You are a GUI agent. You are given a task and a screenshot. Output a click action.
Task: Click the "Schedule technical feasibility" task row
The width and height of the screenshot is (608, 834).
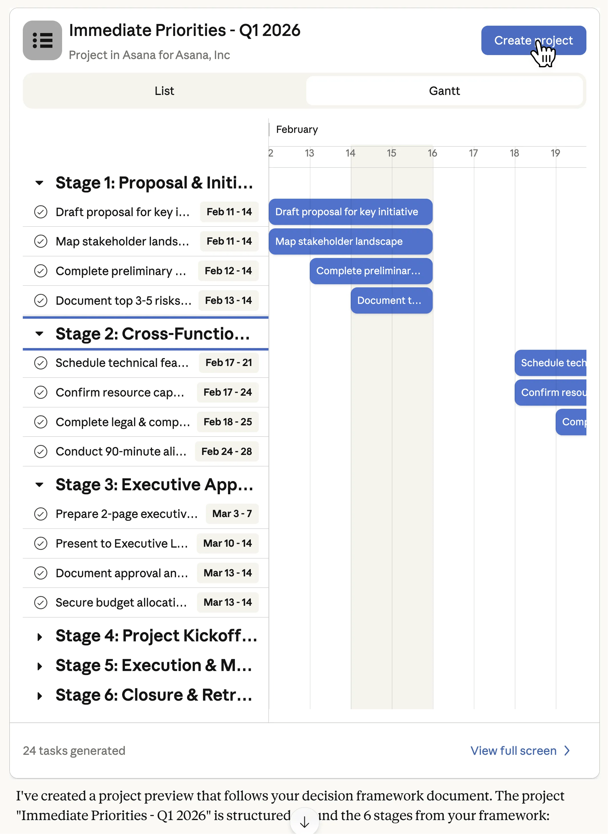(x=122, y=363)
